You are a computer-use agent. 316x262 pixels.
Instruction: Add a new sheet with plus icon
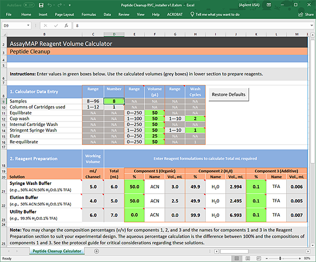pyautogui.click(x=96, y=251)
